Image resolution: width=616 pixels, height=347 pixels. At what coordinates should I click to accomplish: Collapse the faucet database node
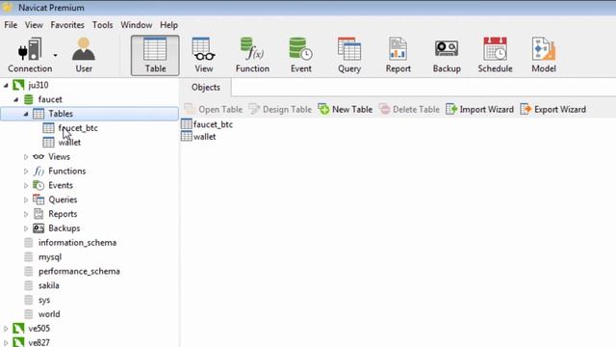point(16,99)
